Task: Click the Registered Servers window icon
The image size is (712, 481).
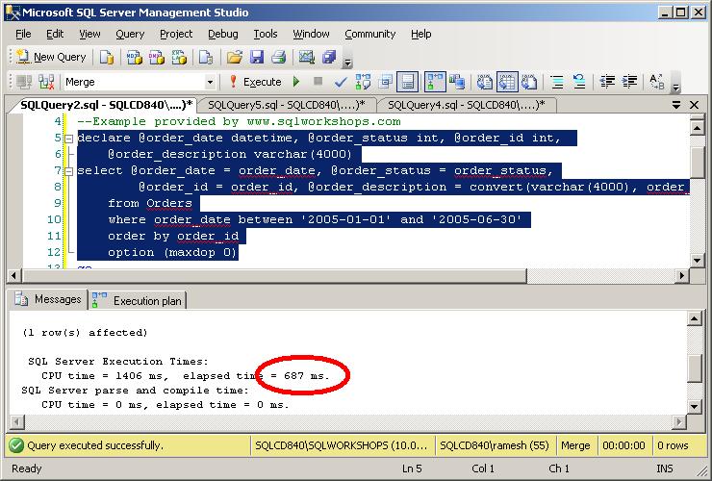Action: (x=329, y=57)
